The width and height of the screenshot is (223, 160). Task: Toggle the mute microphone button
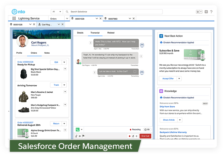click(133, 136)
